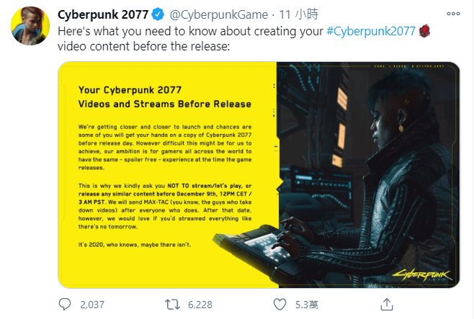Click the character artwork in the image
The image size is (474, 319).
coord(368,175)
